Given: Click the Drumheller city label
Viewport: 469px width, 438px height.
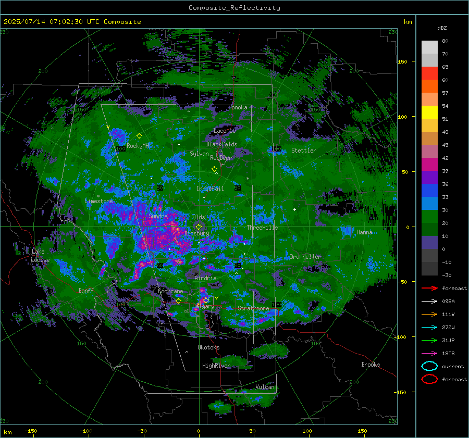Looking at the screenshot, I should pos(305,257).
